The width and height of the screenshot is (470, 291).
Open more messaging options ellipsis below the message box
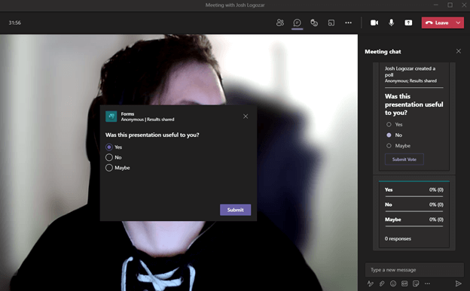pos(427,283)
